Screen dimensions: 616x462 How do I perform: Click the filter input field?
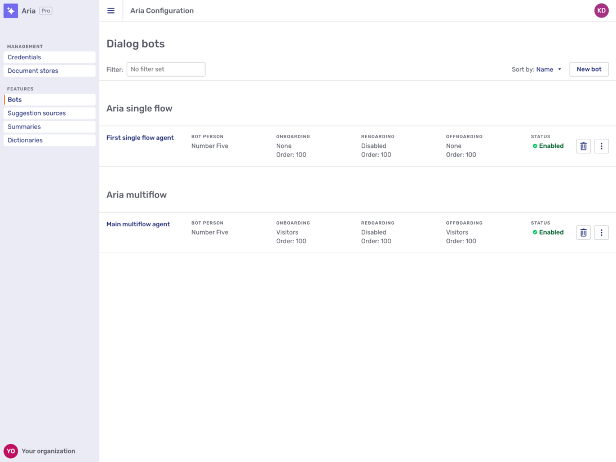coord(166,69)
